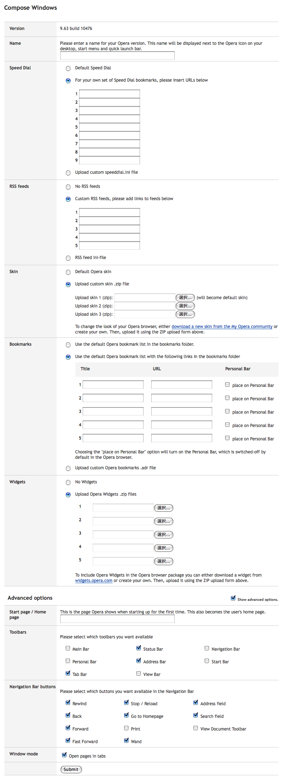Click RSS feed link field 1
The image size is (284, 780).
[x=109, y=212]
